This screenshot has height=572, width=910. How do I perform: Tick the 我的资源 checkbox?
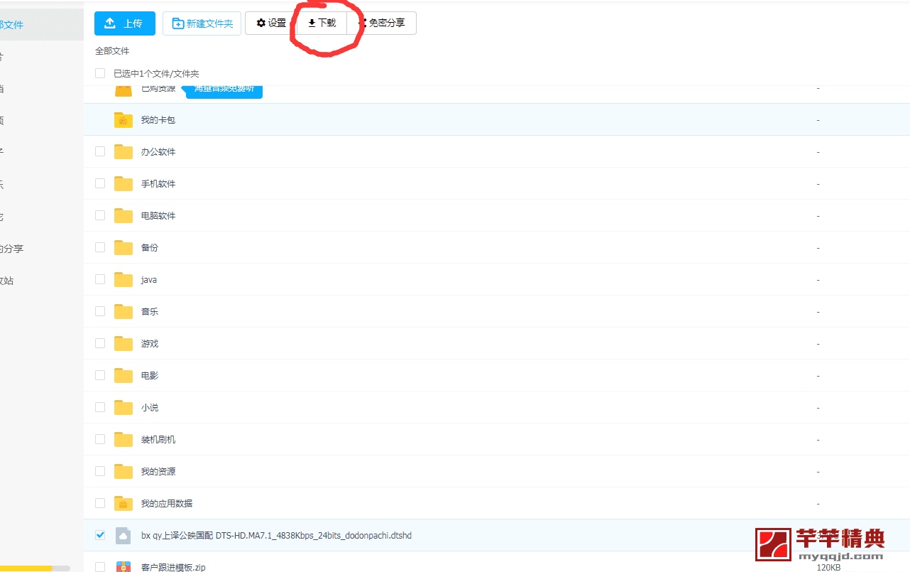100,471
